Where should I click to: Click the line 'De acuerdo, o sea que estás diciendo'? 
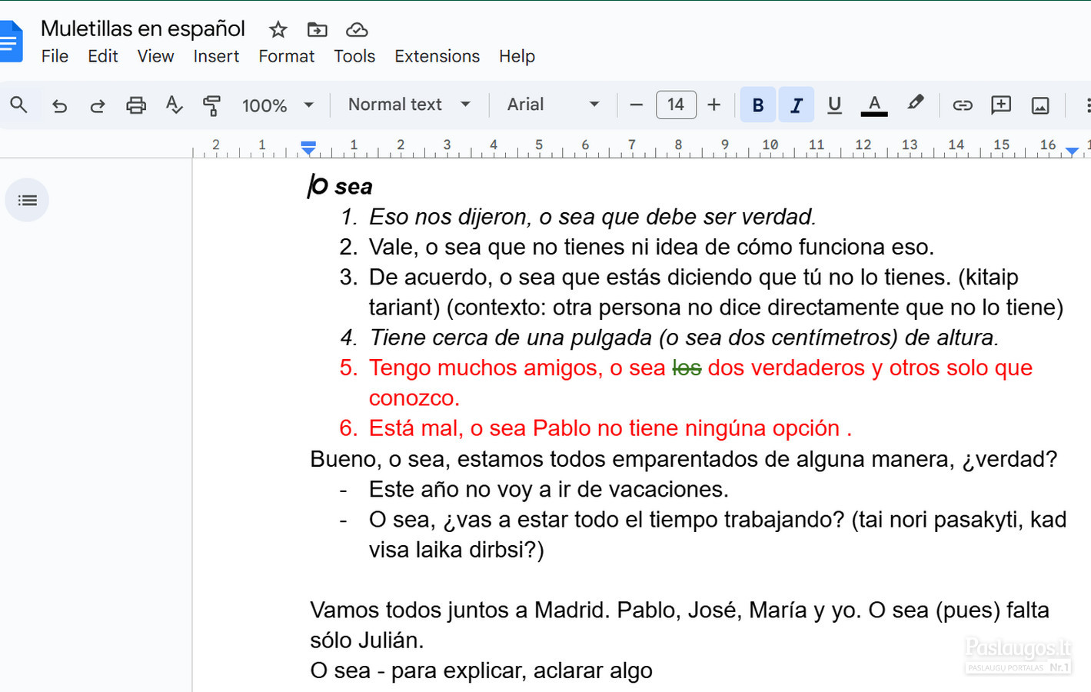(x=694, y=277)
